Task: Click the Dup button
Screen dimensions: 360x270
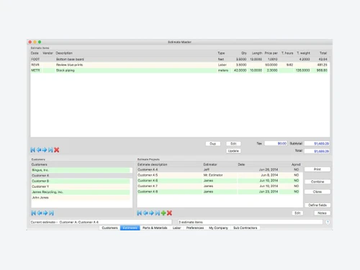Action: coord(213,144)
